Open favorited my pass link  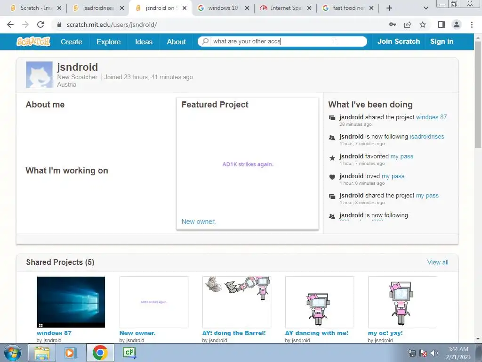[402, 156]
